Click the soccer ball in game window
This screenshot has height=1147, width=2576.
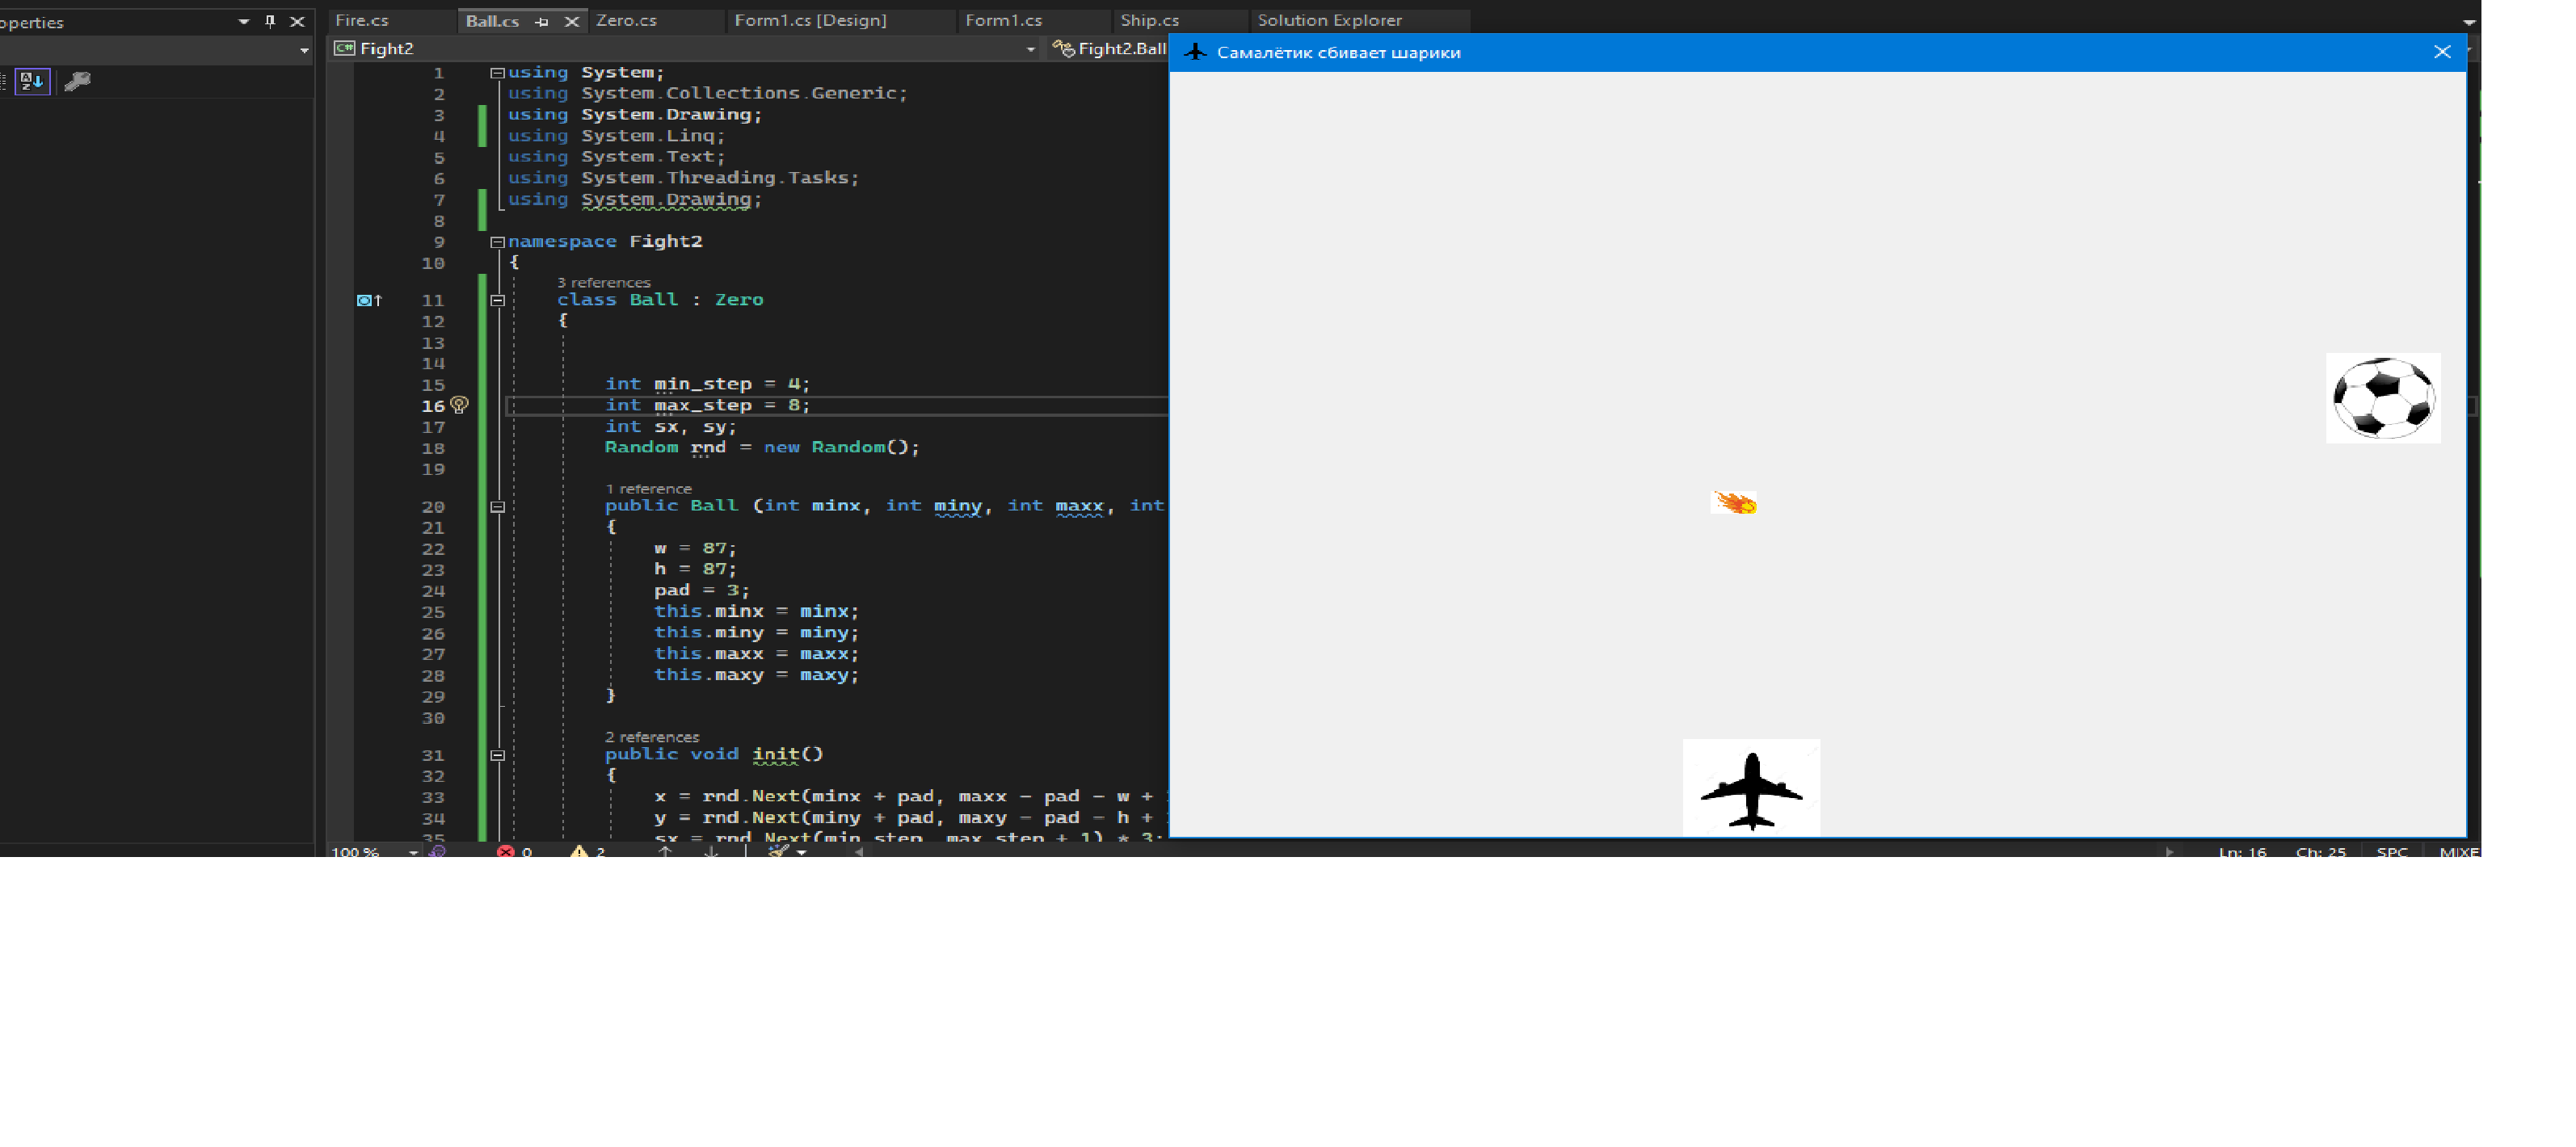[x=2383, y=398]
